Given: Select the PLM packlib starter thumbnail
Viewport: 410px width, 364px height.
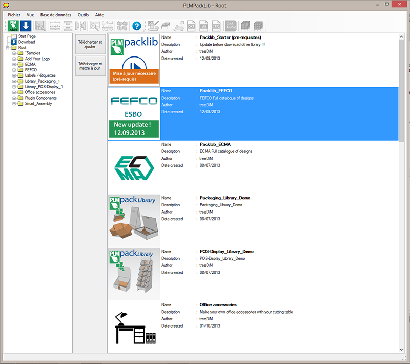Looking at the screenshot, I should pyautogui.click(x=134, y=60).
